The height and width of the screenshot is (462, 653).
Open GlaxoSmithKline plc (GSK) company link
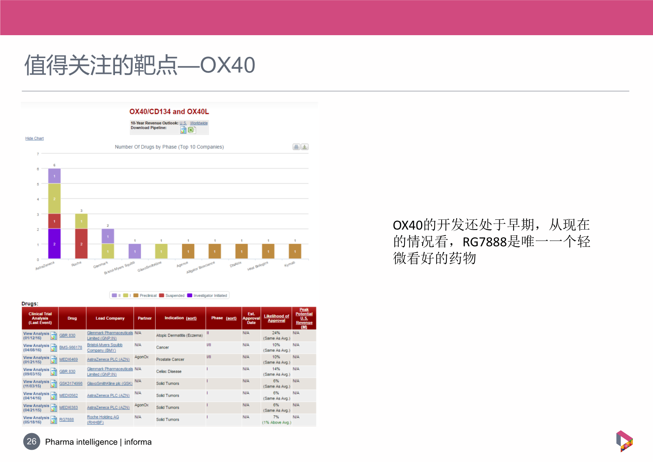(110, 384)
